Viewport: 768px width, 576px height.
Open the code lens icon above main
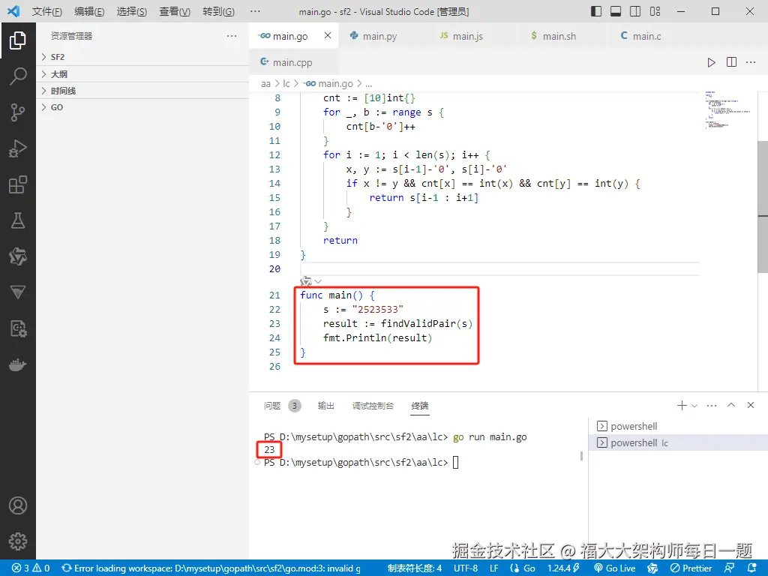click(306, 281)
